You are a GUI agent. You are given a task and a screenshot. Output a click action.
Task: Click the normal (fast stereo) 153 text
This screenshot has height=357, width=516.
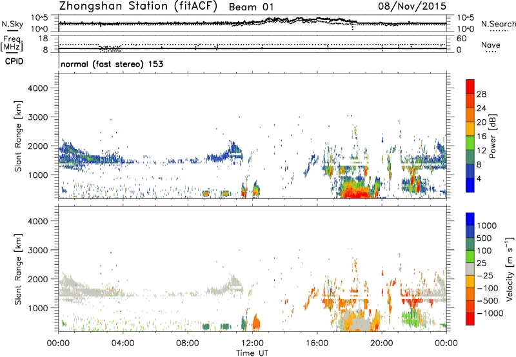[112, 64]
